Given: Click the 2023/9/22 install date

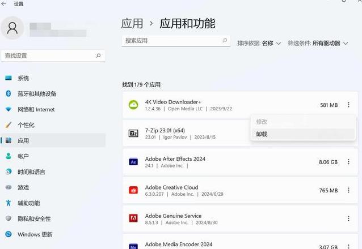Looking at the screenshot, I should pyautogui.click(x=221, y=109).
